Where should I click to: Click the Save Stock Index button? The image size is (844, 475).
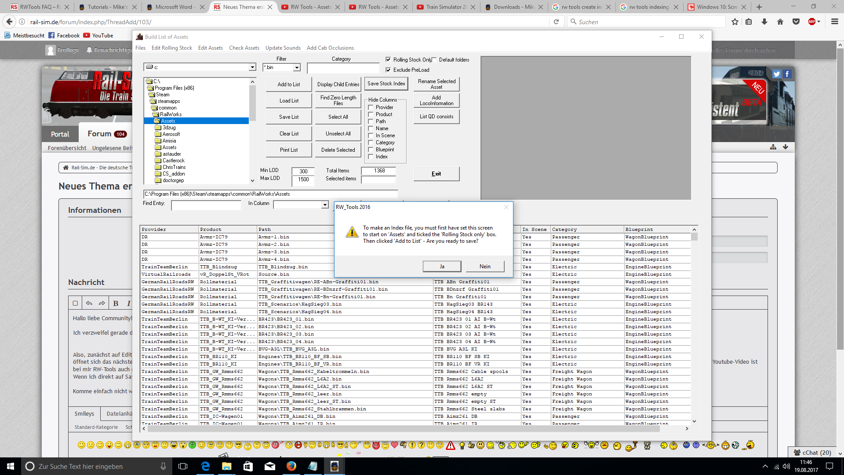tap(386, 84)
